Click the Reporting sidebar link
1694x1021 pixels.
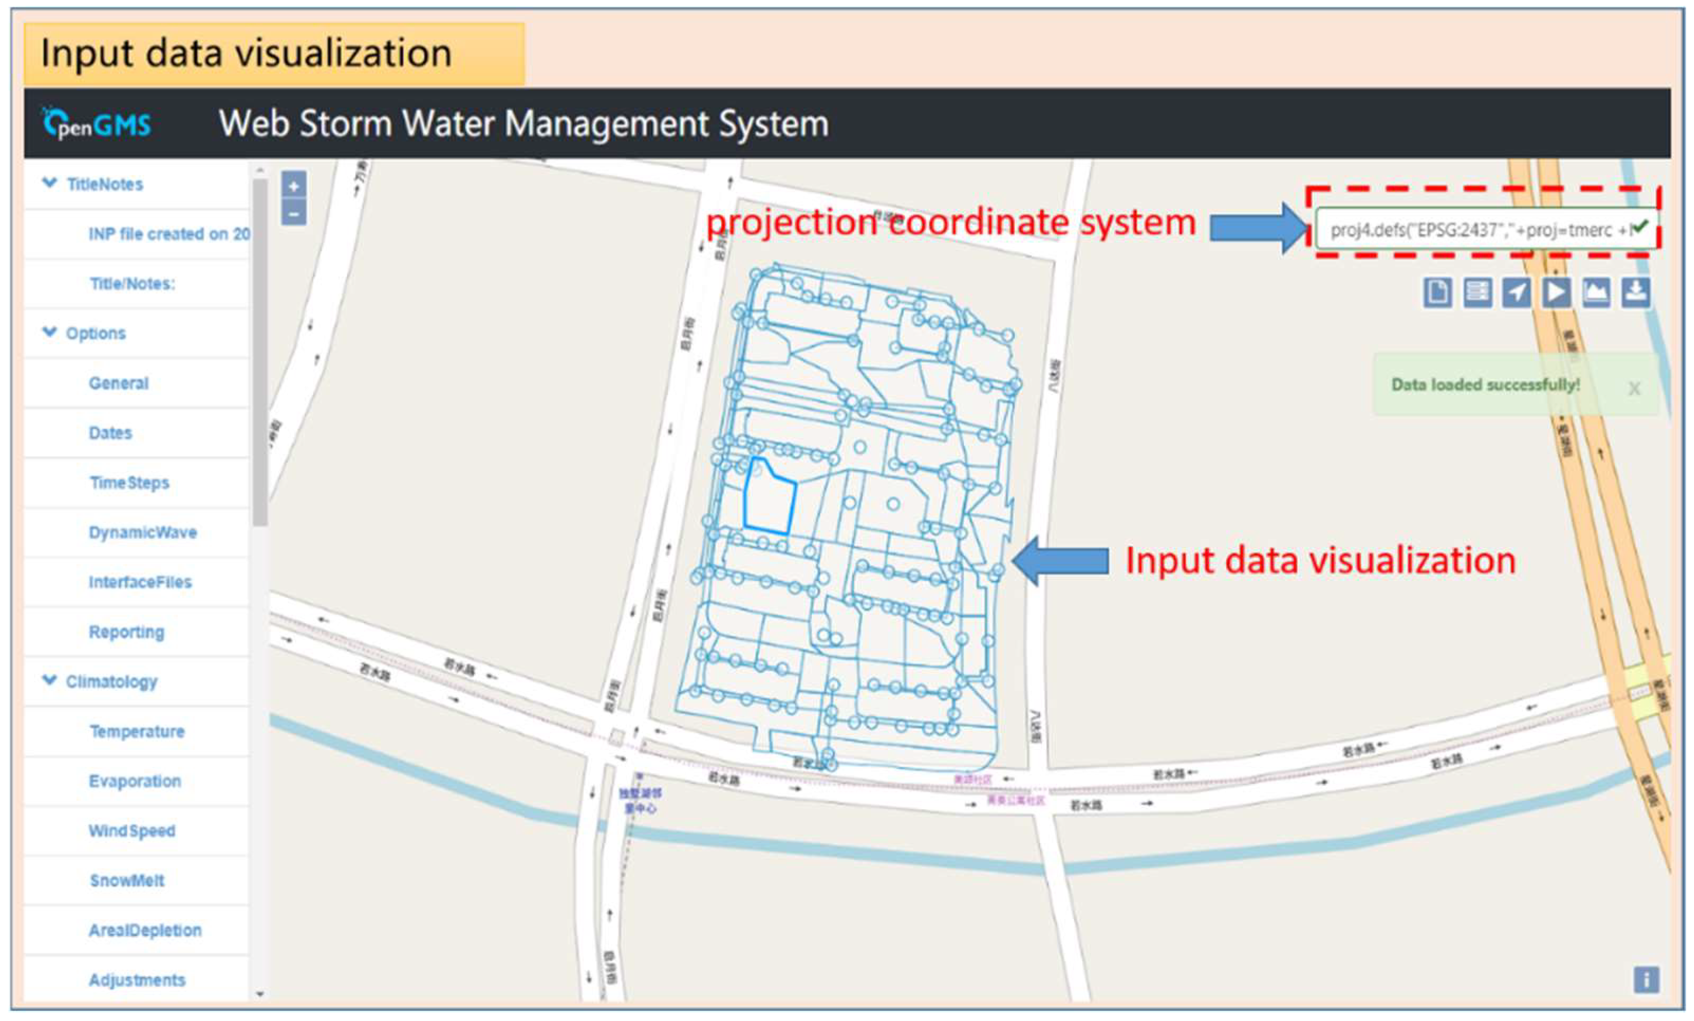click(126, 632)
